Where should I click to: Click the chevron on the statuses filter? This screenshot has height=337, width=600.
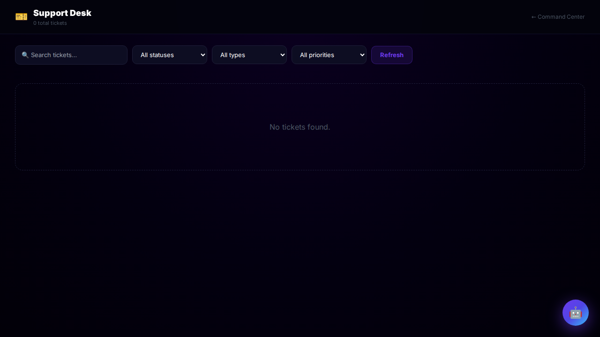pos(202,55)
